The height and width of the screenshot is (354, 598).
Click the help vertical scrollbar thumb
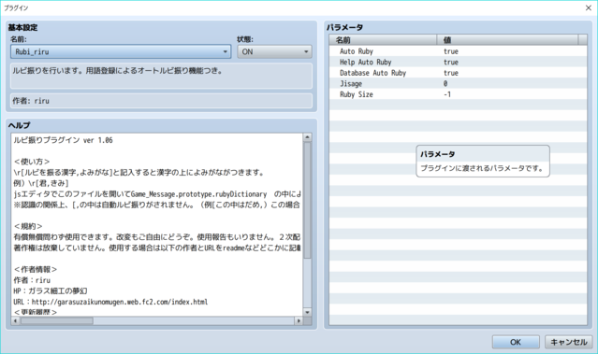[307, 200]
